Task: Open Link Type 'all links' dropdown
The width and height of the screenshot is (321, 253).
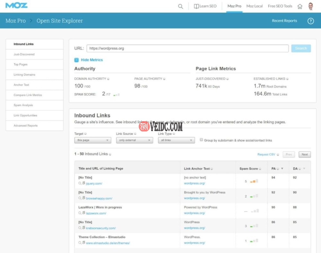Action: point(176,140)
